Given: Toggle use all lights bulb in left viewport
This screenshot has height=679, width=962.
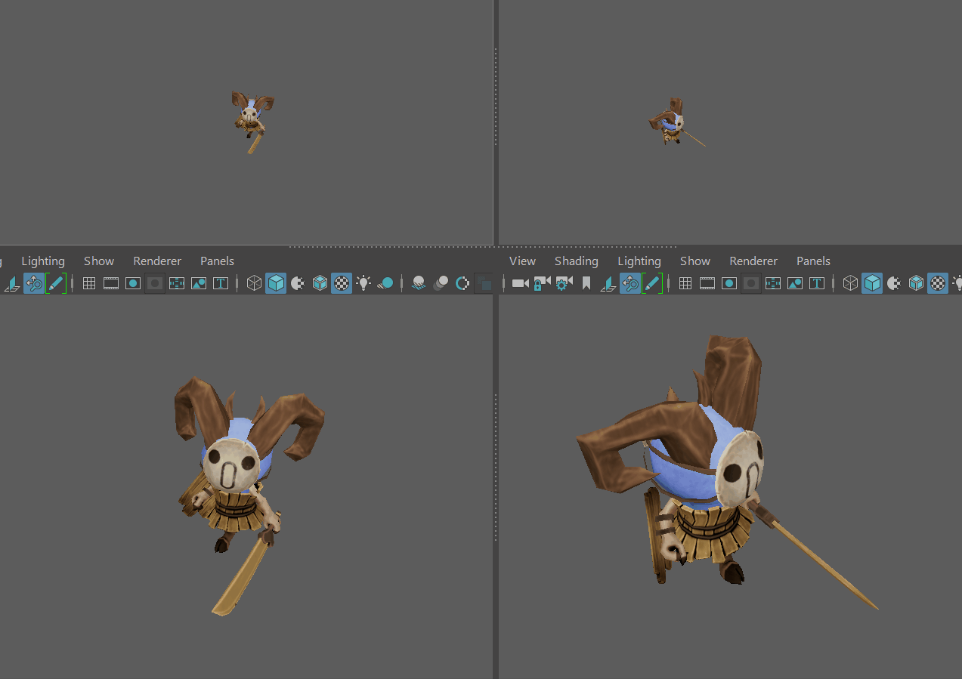Looking at the screenshot, I should 363,283.
